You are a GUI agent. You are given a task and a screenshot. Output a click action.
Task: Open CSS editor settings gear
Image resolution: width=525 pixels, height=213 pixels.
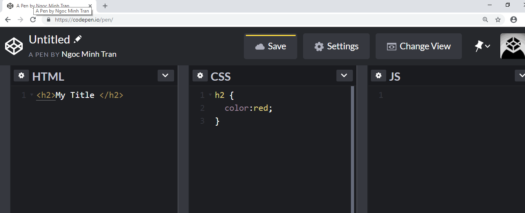(200, 76)
